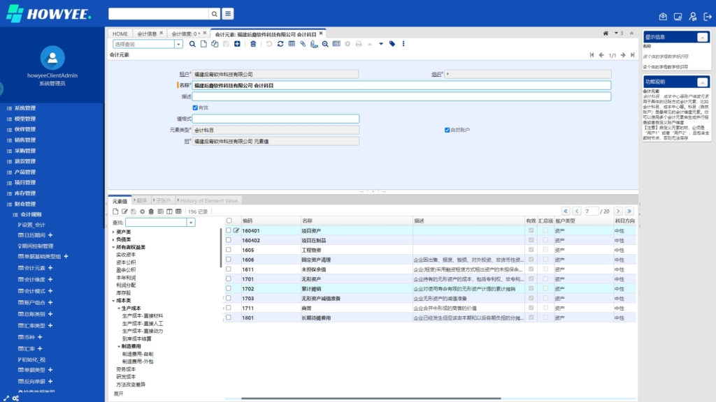Image resolution: width=716 pixels, height=402 pixels.
Task: Toggle grid view icon in main toolbar
Action: click(x=292, y=44)
